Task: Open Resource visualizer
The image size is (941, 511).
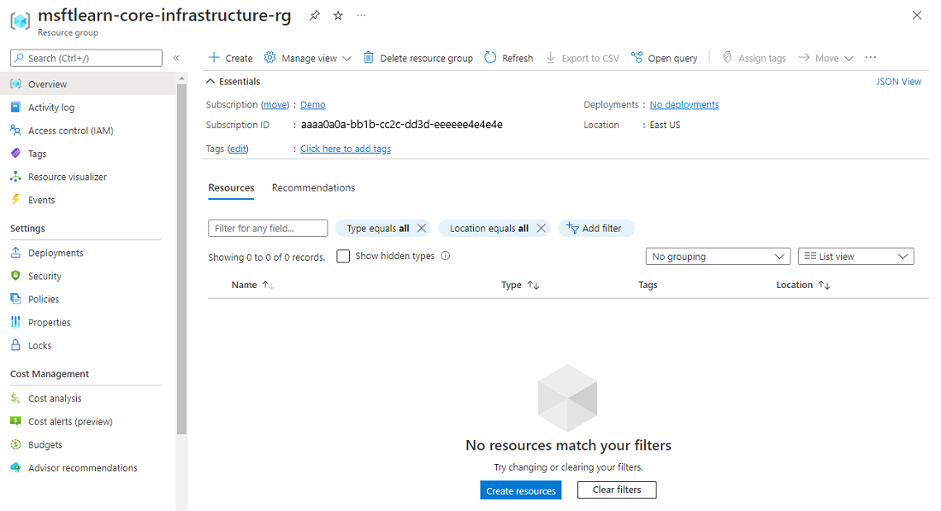Action: tap(68, 177)
